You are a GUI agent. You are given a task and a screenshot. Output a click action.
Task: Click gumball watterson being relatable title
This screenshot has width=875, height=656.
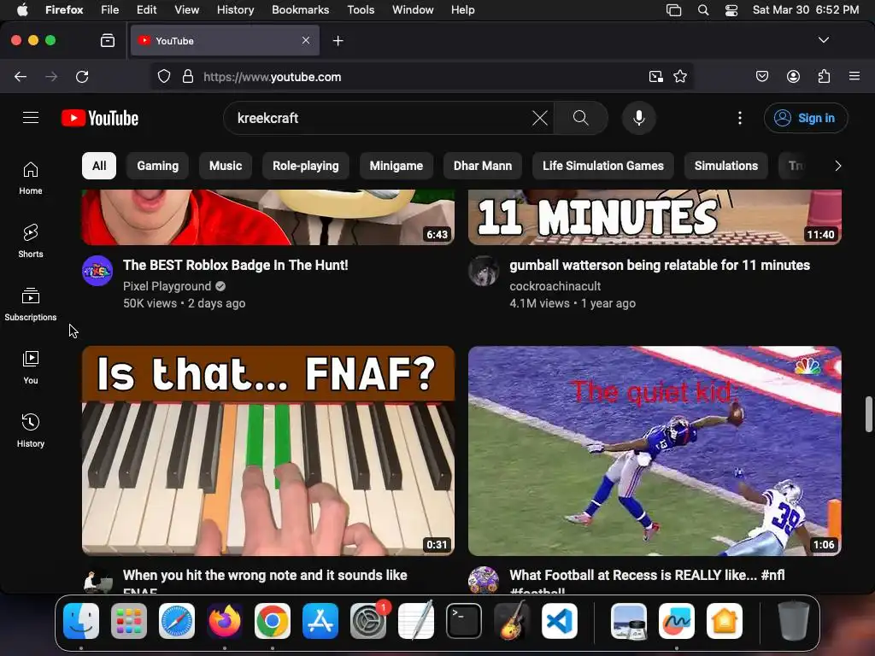[660, 265]
